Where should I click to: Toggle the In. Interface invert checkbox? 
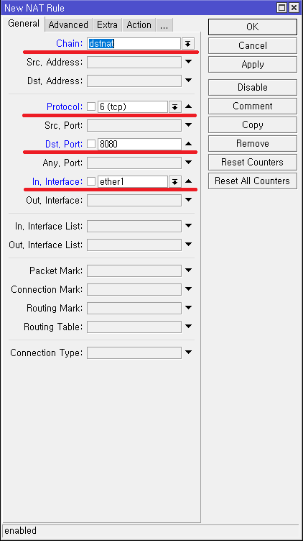click(x=91, y=182)
